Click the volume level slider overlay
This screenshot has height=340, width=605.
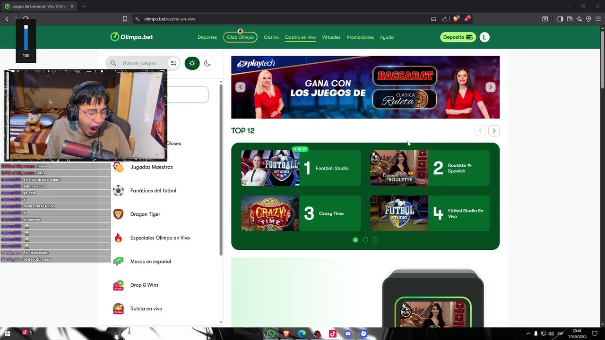[26, 38]
